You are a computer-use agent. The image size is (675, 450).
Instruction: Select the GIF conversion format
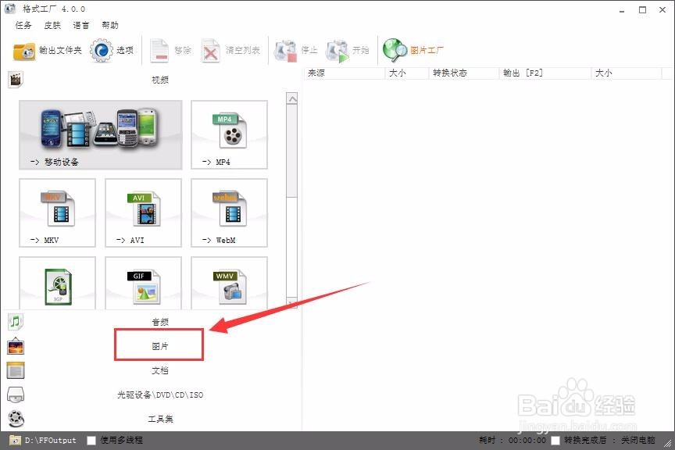click(x=143, y=283)
